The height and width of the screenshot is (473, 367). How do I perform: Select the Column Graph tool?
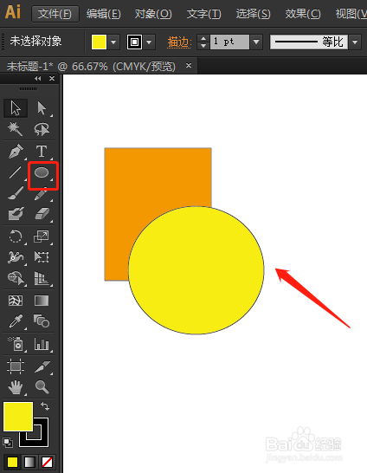[42, 344]
